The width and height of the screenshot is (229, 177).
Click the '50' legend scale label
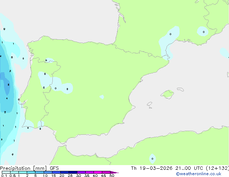click(112, 176)
